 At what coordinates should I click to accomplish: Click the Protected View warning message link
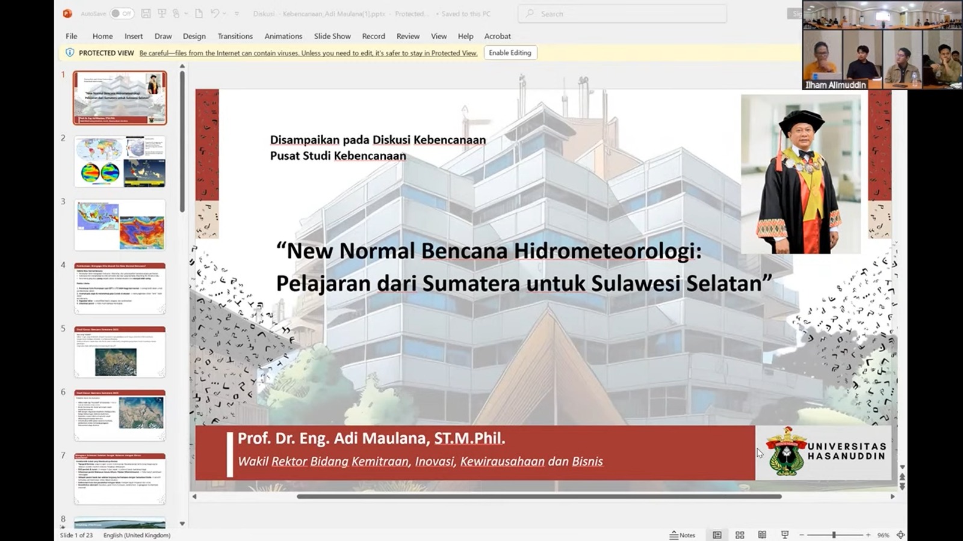pyautogui.click(x=308, y=53)
